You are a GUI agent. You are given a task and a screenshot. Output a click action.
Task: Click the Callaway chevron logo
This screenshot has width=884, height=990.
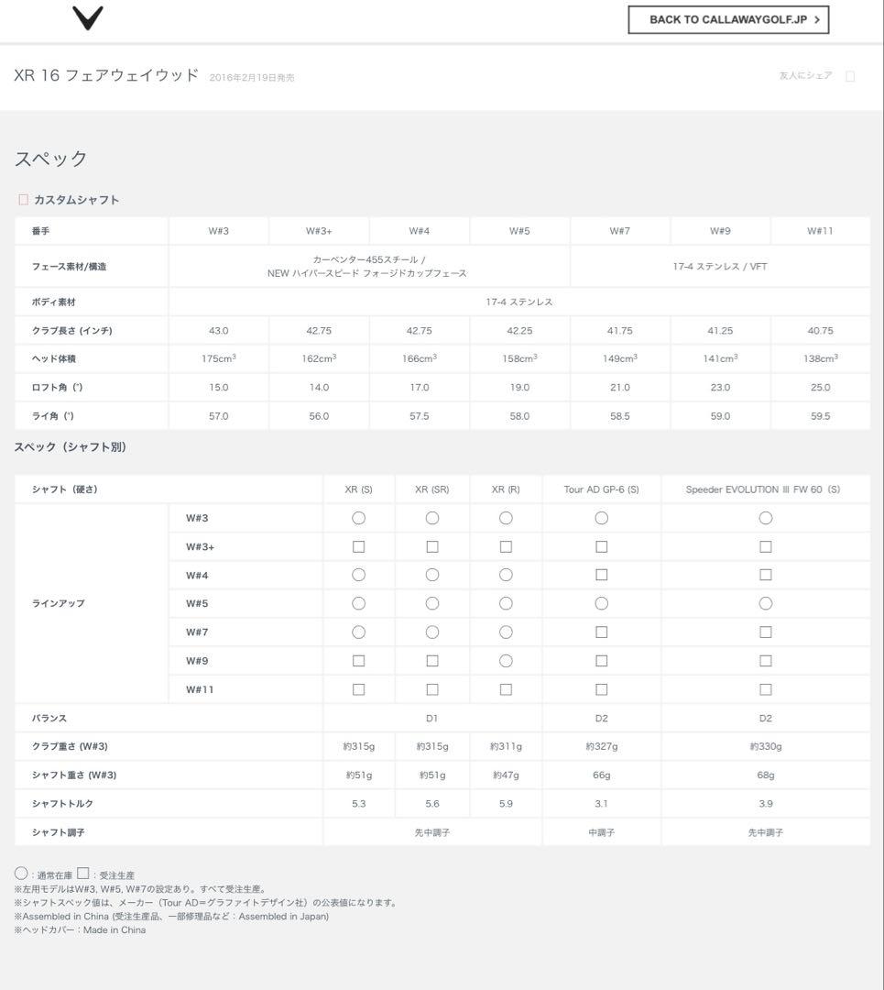click(88, 17)
